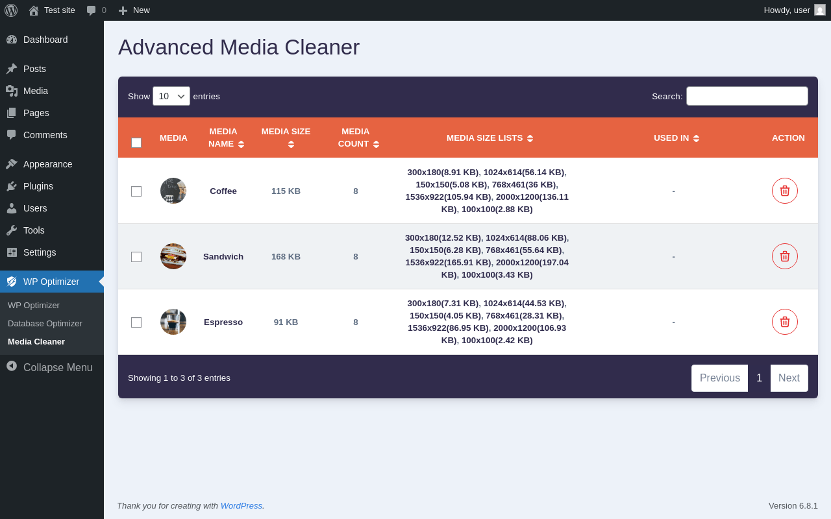Open the WordPress logo menu

(x=11, y=10)
